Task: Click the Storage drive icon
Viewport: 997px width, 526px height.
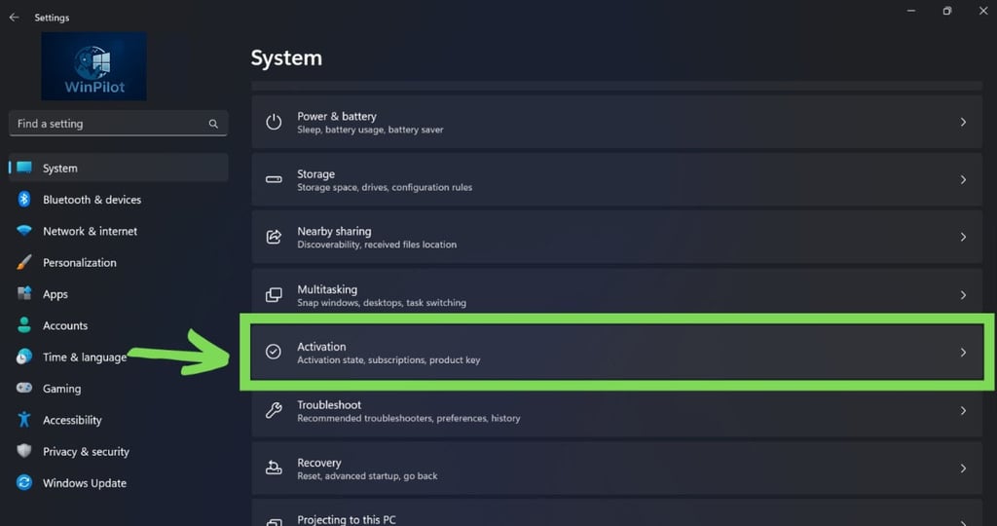Action: (275, 180)
